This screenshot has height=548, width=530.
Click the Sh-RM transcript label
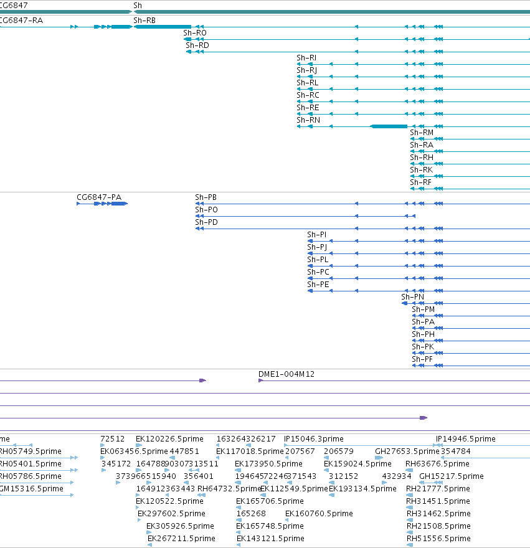[422, 133]
